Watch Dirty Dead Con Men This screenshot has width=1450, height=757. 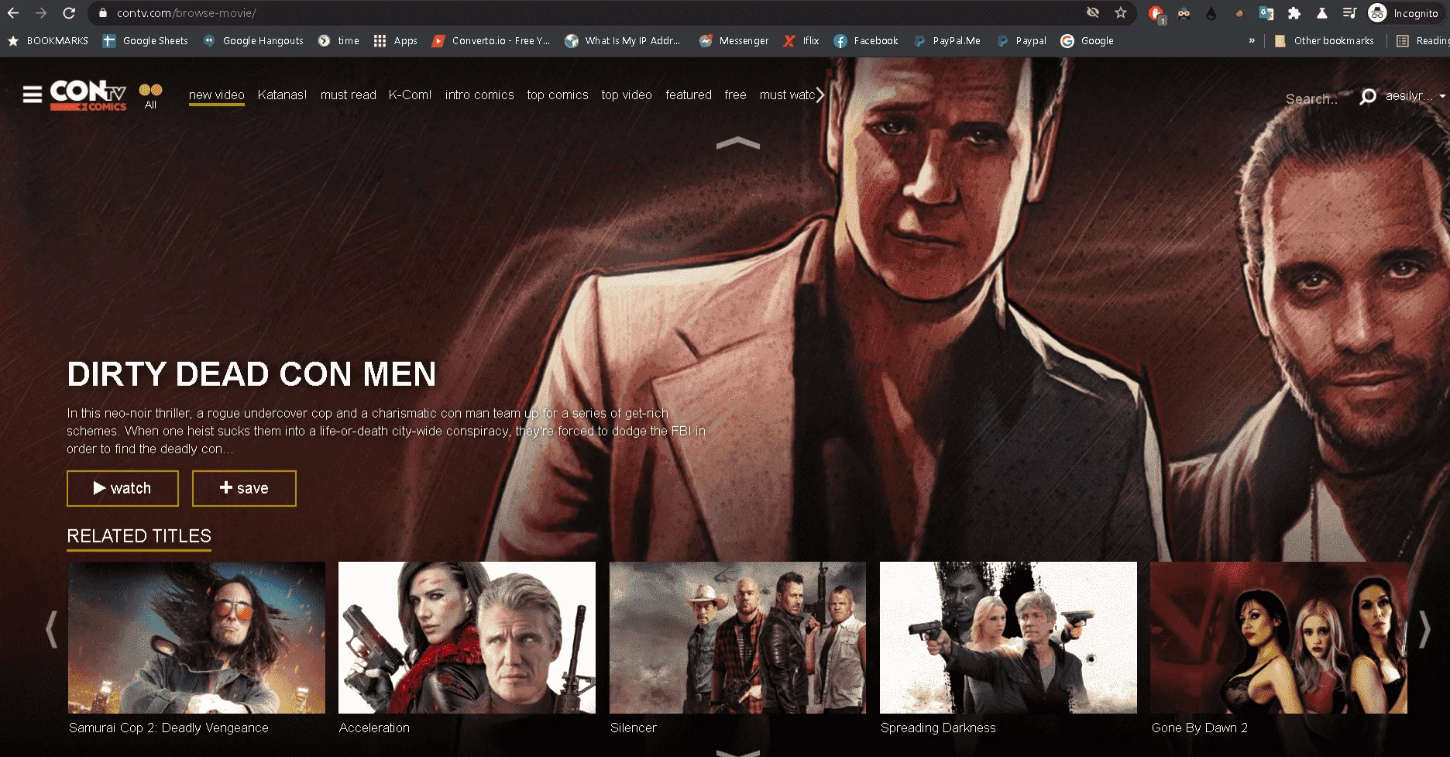point(122,488)
